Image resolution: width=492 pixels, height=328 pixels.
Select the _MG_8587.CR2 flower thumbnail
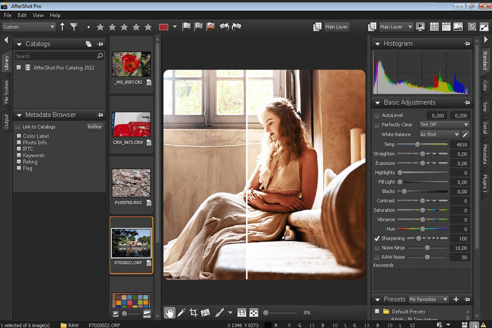[131, 64]
